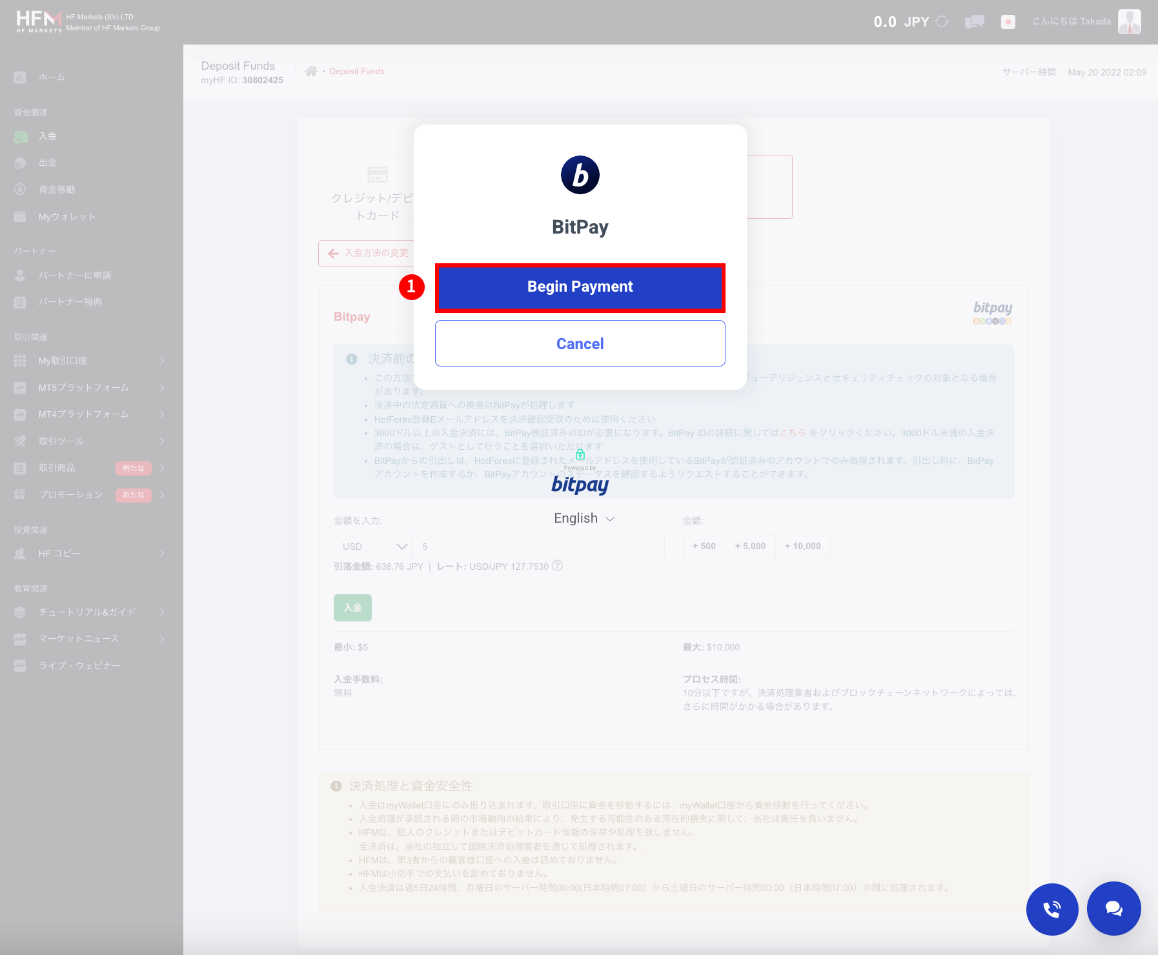Open 資金移動 via its transfer icon
Viewport: 1158px width, 955px height.
(x=21, y=189)
